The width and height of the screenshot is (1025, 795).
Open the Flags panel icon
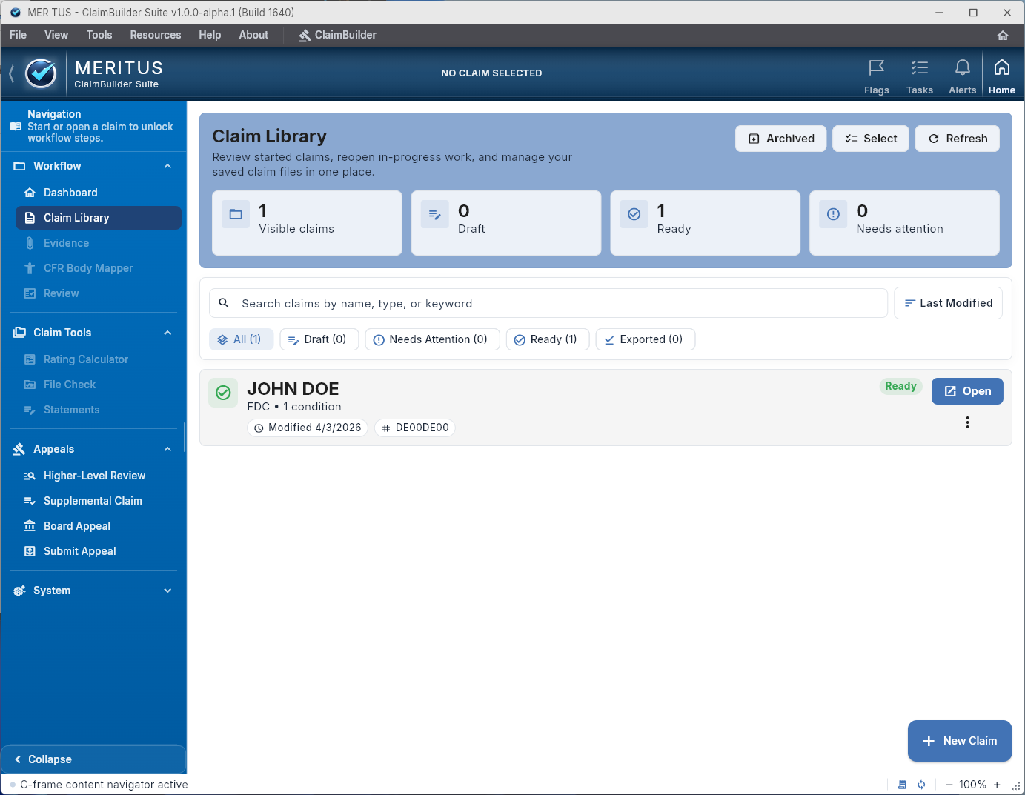click(877, 73)
